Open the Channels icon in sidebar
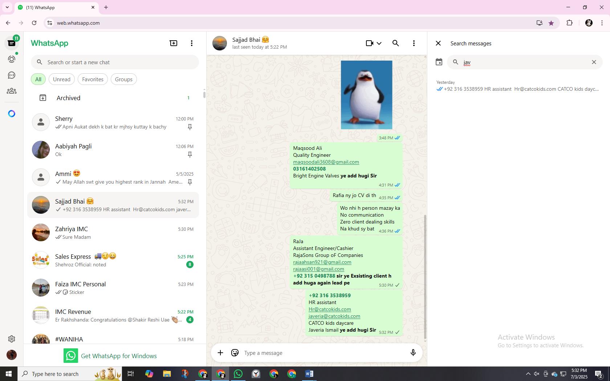Screen dimensions: 610x381 [x=12, y=75]
